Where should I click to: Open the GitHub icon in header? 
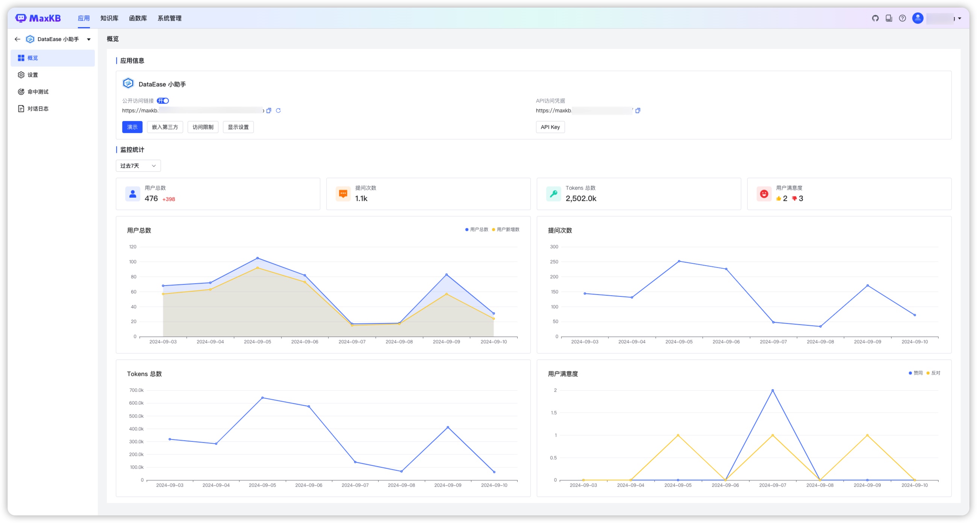[x=875, y=18]
